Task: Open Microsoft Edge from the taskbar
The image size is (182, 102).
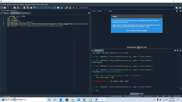Action: tap(61, 99)
